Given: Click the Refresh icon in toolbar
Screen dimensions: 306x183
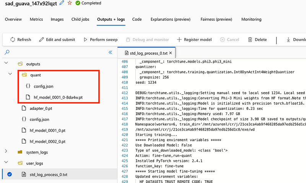Looking at the screenshot, I should [13, 40].
